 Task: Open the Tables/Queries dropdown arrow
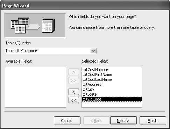pos(93,51)
